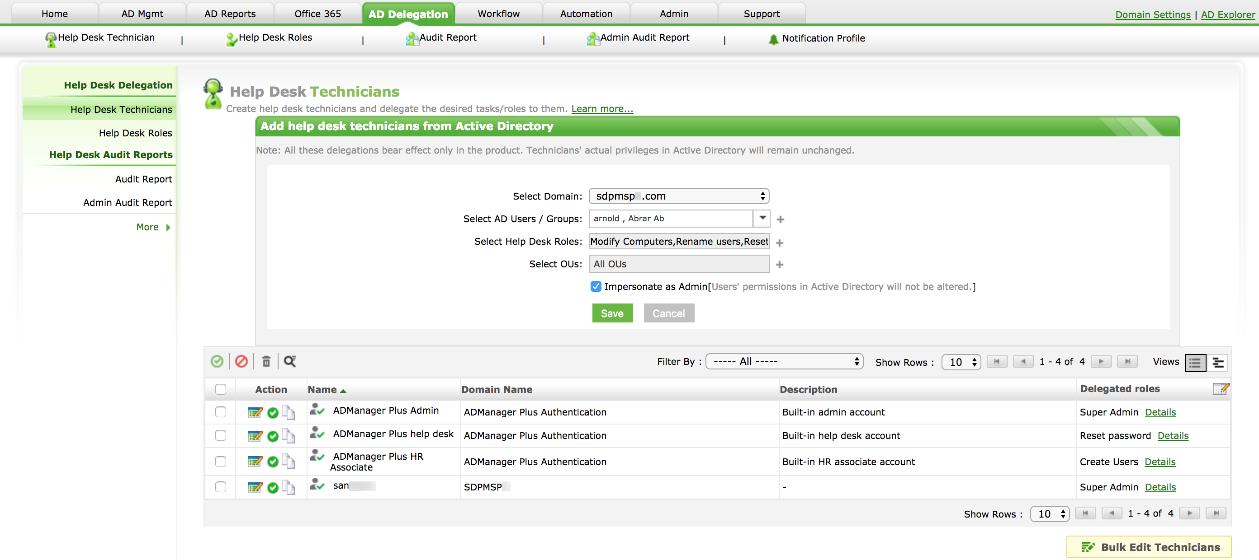Click plus icon next to Select OUs
This screenshot has height=560, width=1259.
tap(780, 265)
